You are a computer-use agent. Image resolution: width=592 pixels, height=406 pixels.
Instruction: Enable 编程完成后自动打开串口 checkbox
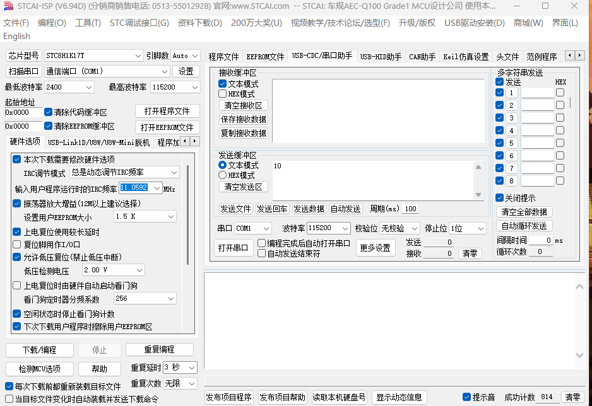click(x=261, y=243)
